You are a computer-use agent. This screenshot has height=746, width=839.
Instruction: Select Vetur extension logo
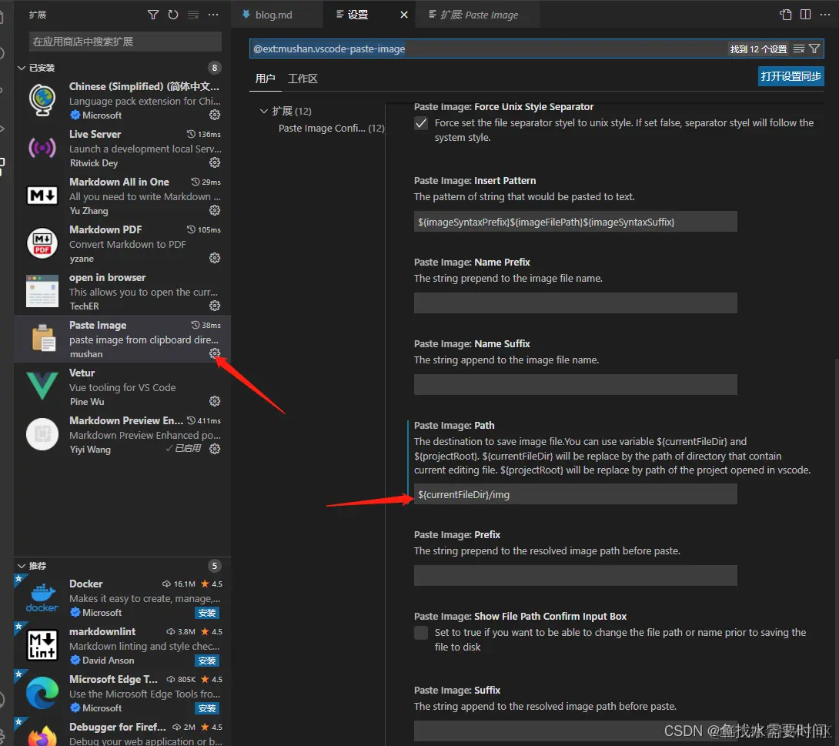click(x=42, y=386)
